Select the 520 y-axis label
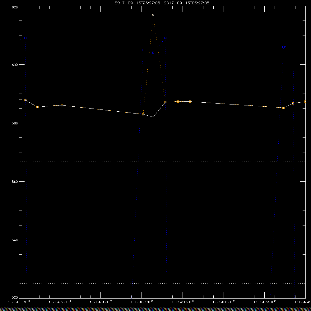 coord(15,298)
